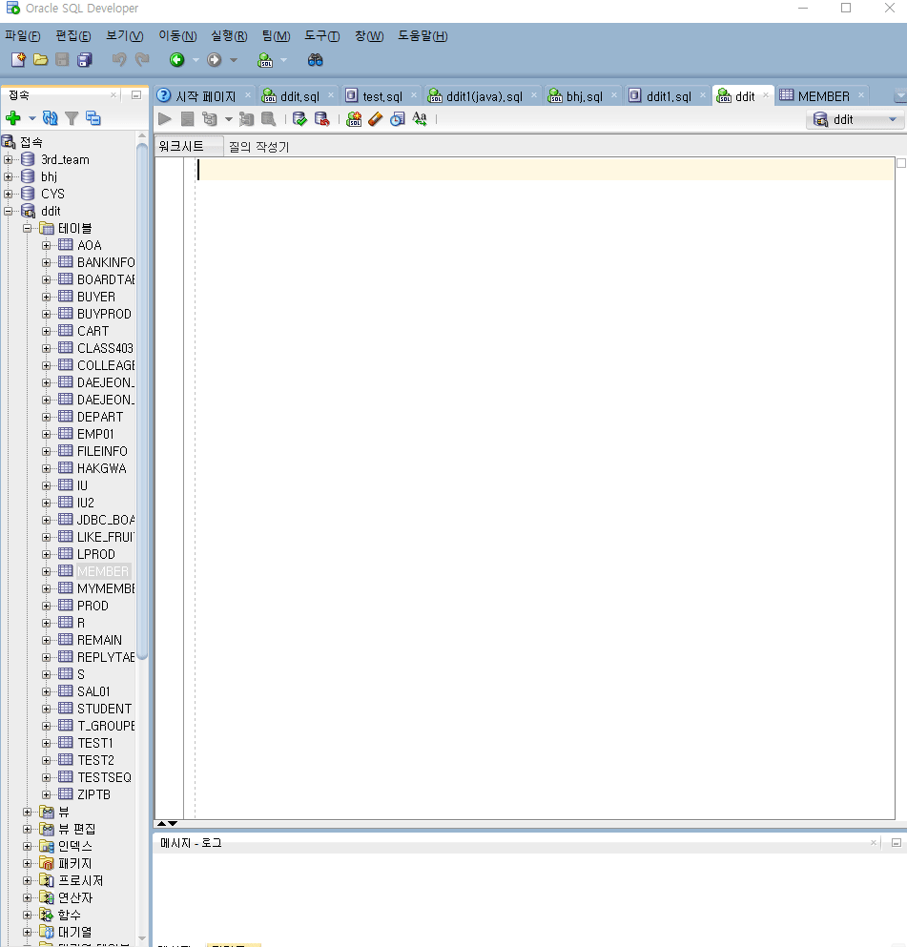The width and height of the screenshot is (907, 947).
Task: Open dropdown beside the Forward arrow
Action: tap(234, 60)
